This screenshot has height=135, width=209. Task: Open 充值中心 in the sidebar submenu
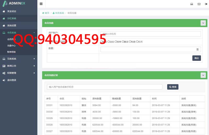tap(11, 46)
